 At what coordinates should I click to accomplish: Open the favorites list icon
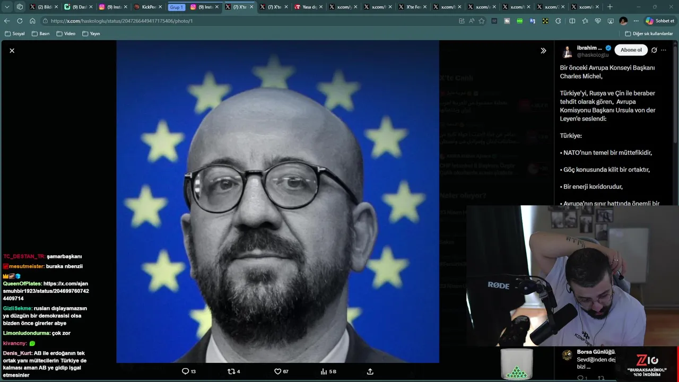[x=585, y=21]
